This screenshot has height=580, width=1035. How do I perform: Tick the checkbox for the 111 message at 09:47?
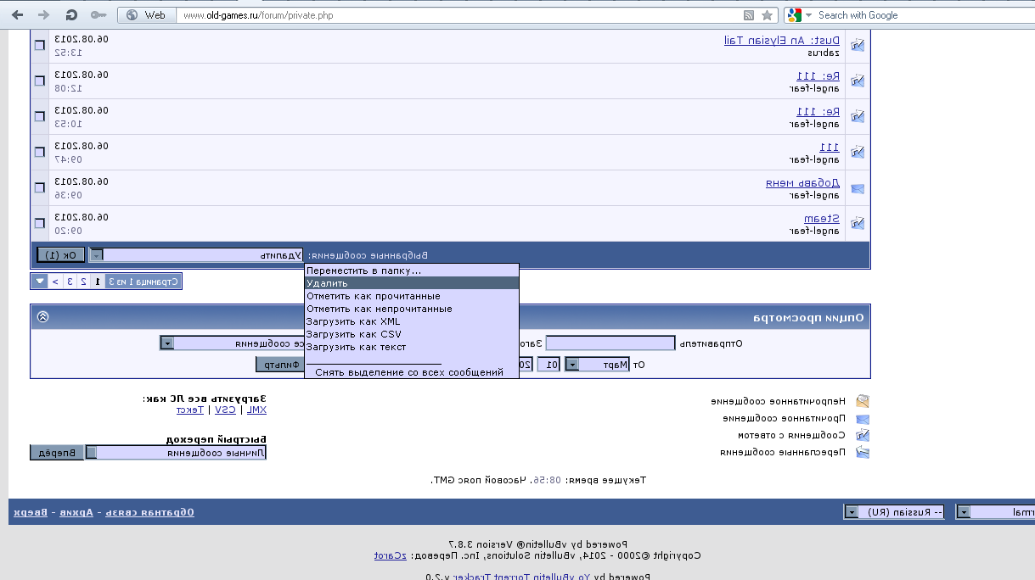click(39, 152)
